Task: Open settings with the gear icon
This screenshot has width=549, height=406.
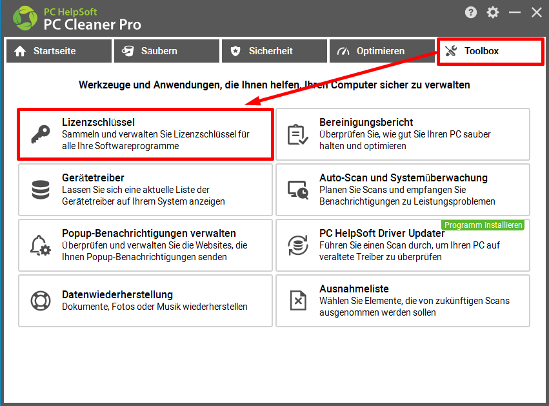Action: tap(493, 13)
